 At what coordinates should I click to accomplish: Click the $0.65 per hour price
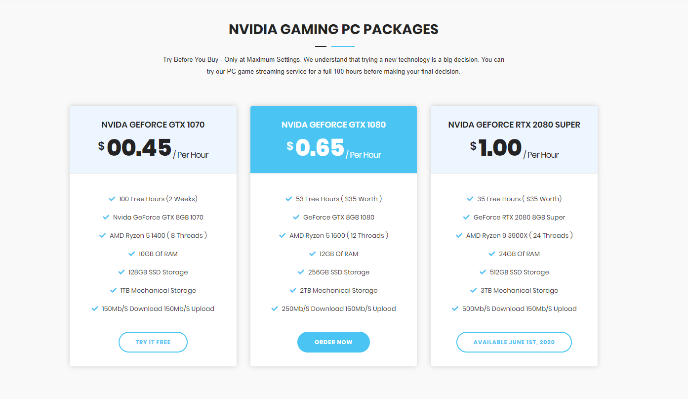click(334, 148)
